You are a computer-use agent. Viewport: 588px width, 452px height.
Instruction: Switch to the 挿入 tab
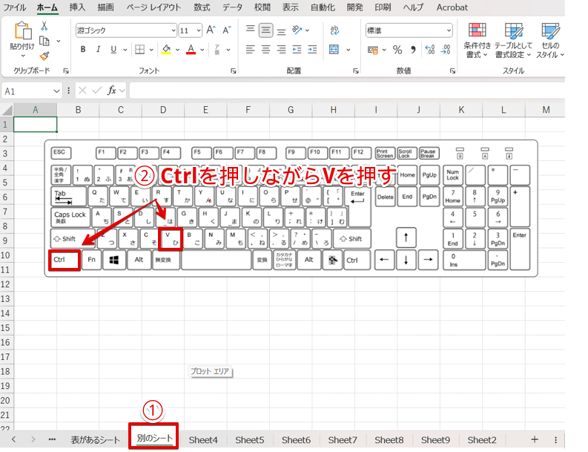pos(77,7)
